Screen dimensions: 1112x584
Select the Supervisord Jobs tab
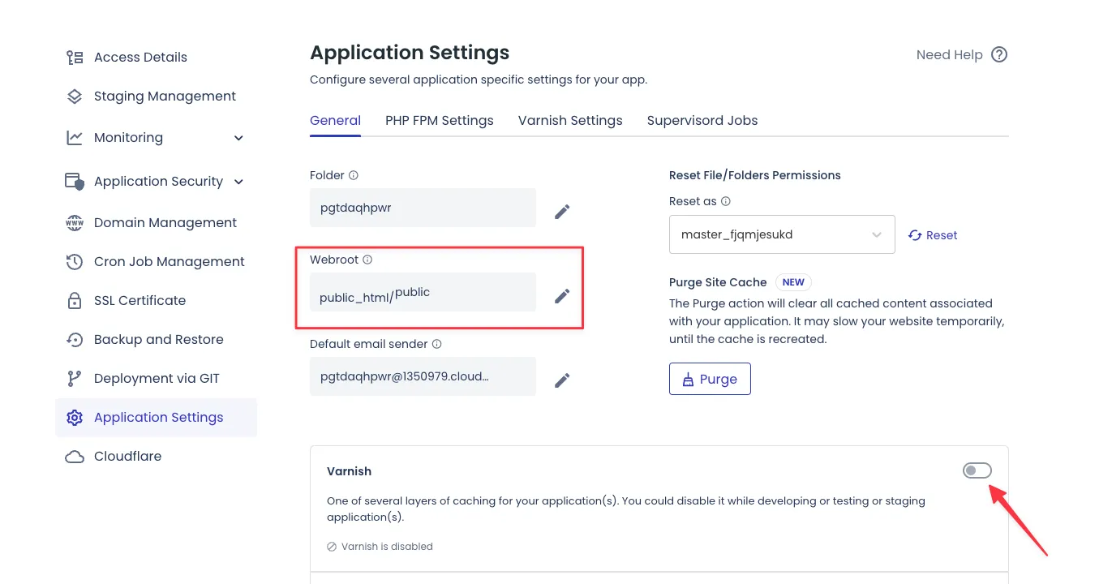coord(702,121)
